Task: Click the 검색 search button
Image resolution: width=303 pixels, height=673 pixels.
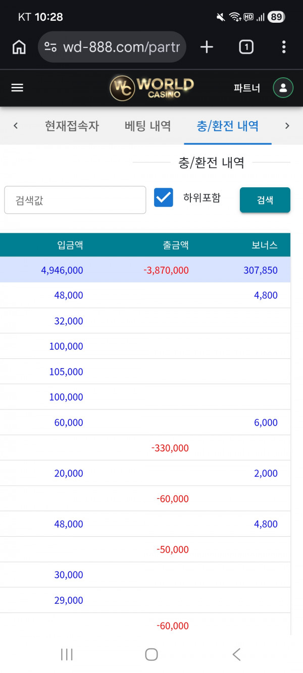Action: [x=265, y=200]
